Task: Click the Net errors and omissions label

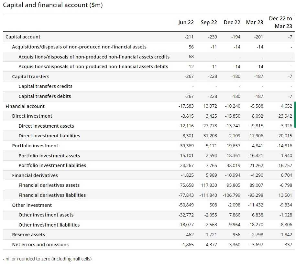Action: click(x=40, y=245)
